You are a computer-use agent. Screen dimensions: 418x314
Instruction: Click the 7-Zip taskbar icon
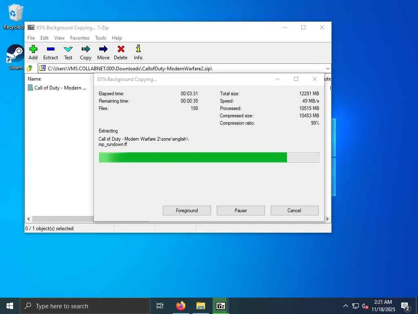tap(221, 306)
